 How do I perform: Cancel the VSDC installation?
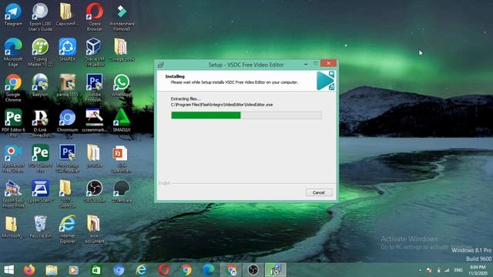(x=319, y=192)
